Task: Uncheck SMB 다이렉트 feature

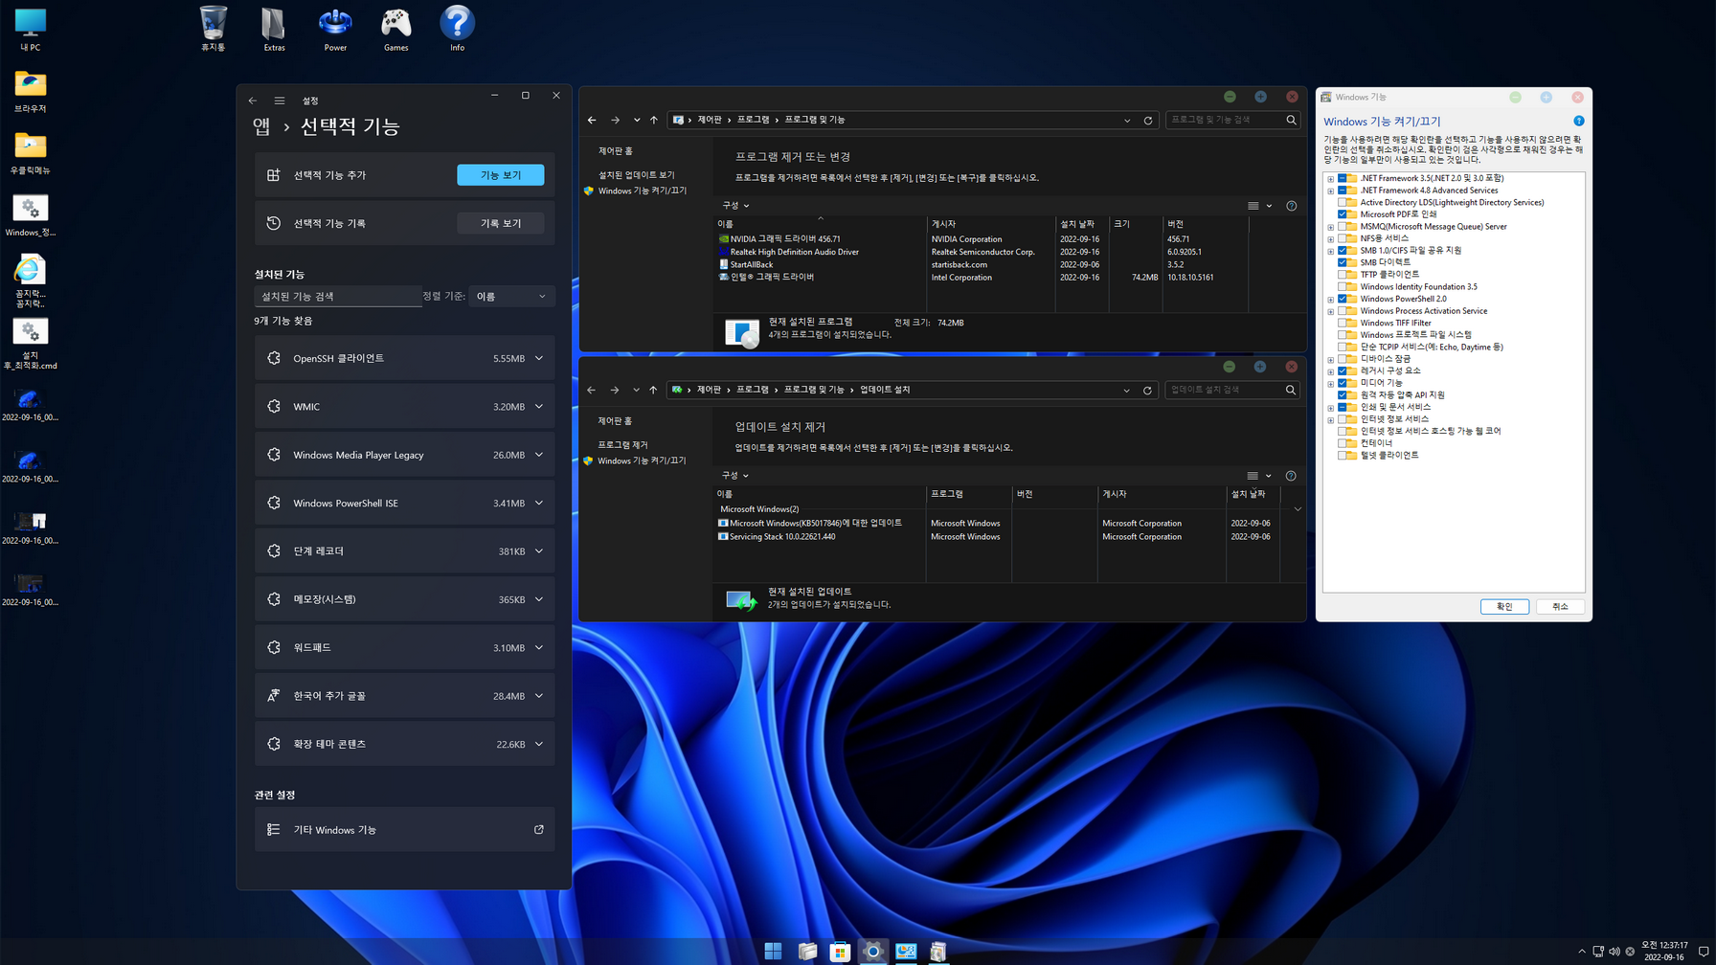Action: tap(1343, 262)
